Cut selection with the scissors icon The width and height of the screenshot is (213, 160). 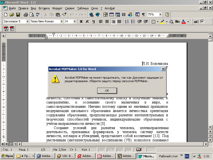coord(46,15)
